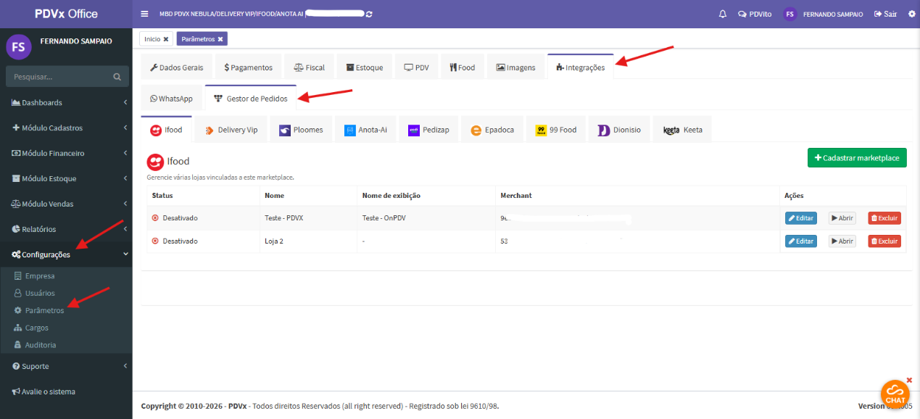Expand Módulo Financeiro menu
The height and width of the screenshot is (419, 920).
click(66, 154)
